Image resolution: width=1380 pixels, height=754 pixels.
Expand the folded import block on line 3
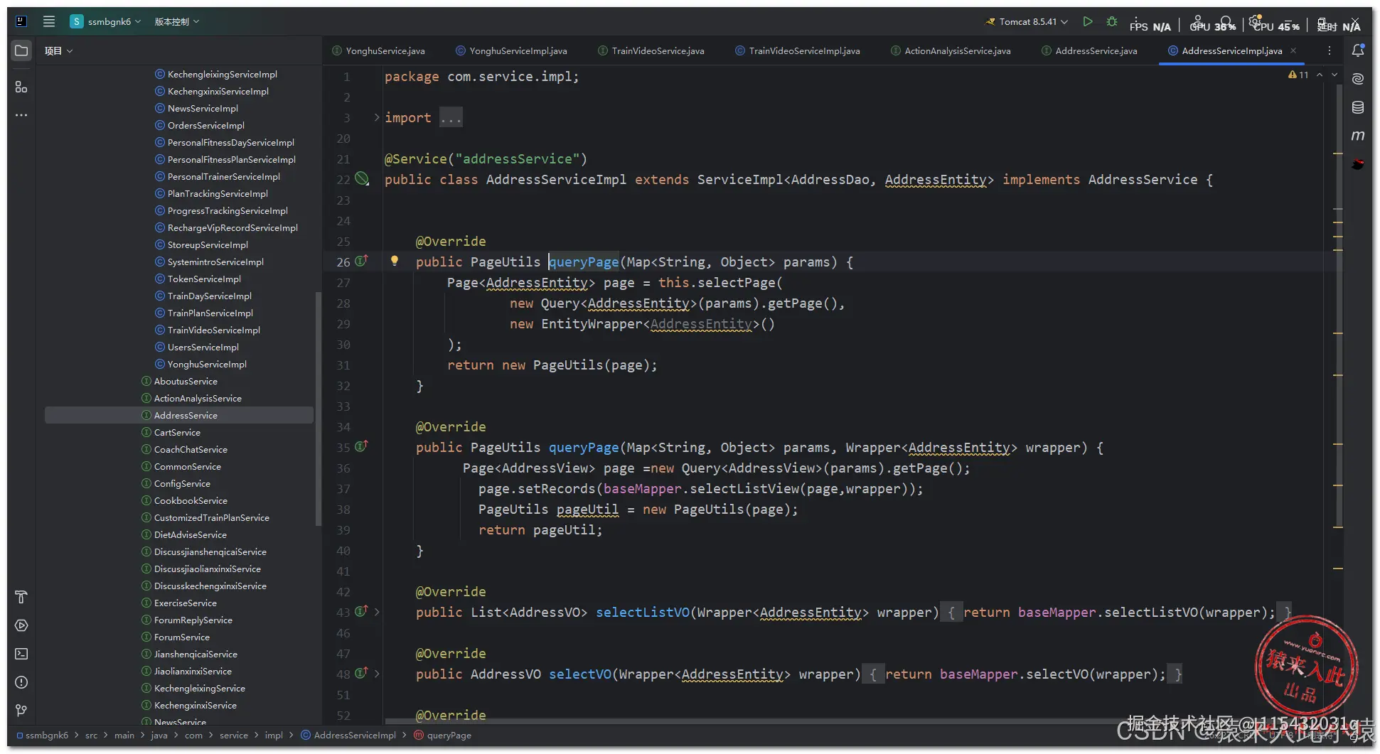377,117
